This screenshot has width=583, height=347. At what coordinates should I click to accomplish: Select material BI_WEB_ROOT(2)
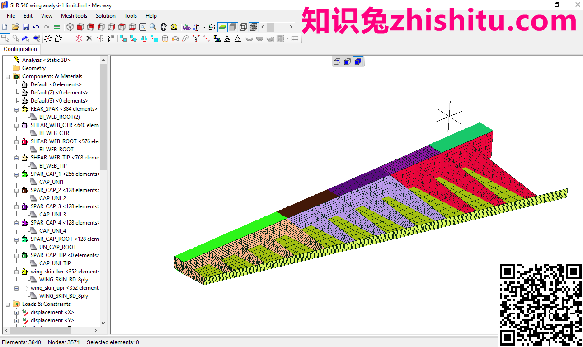60,117
